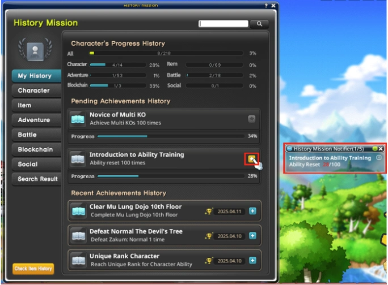Click the Novice of Multi KO progress bar
The image size is (388, 285).
[x=171, y=136]
